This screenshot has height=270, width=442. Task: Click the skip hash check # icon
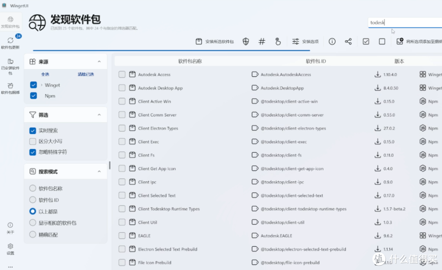262,42
